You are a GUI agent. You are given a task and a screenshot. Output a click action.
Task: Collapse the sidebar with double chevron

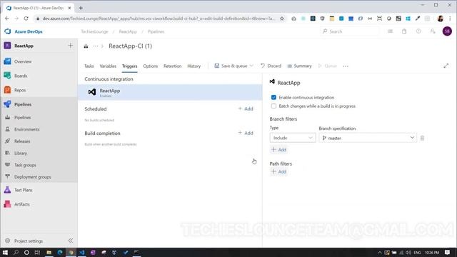coord(71,241)
